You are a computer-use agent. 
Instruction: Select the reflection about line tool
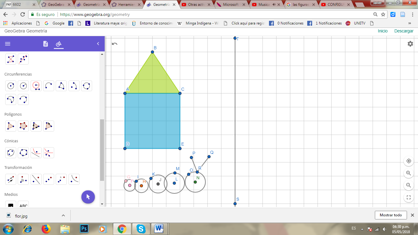point(36,179)
